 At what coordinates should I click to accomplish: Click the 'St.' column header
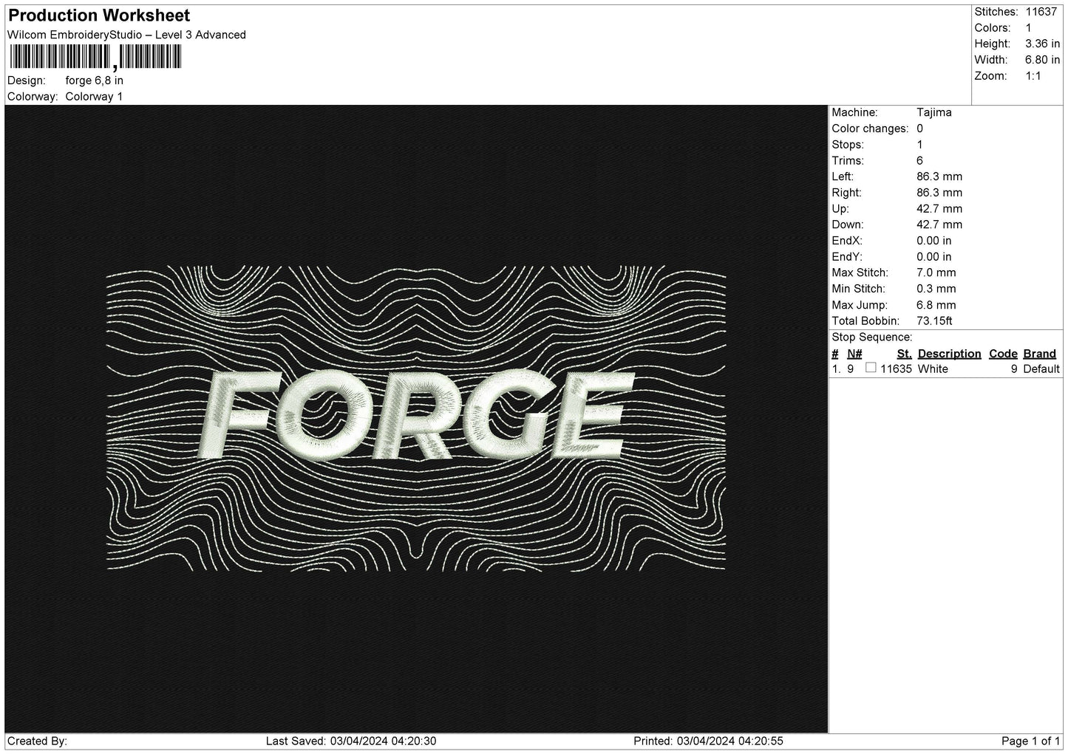[904, 354]
